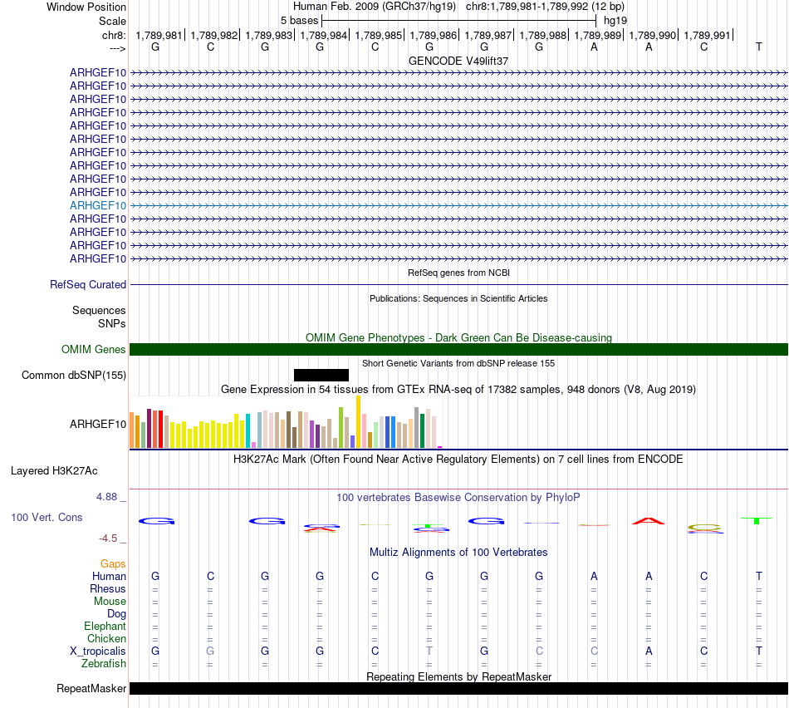Open the GTEx Gene Expression track title
This screenshot has height=708, width=789.
pos(458,389)
